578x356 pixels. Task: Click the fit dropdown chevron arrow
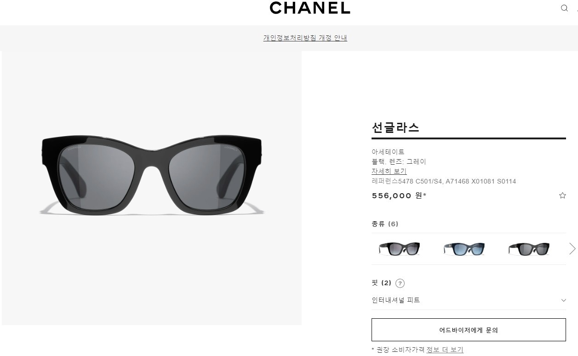tap(564, 300)
